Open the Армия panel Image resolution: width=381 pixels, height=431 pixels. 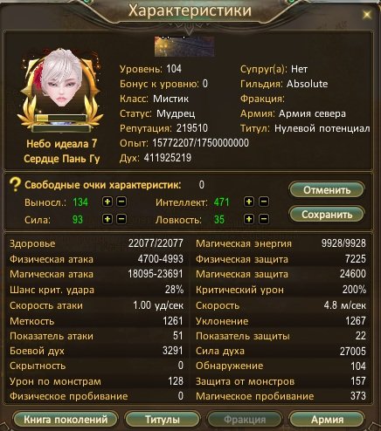(327, 420)
